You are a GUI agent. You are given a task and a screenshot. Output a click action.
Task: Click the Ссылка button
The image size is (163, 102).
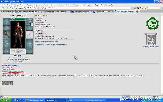click(38, 16)
